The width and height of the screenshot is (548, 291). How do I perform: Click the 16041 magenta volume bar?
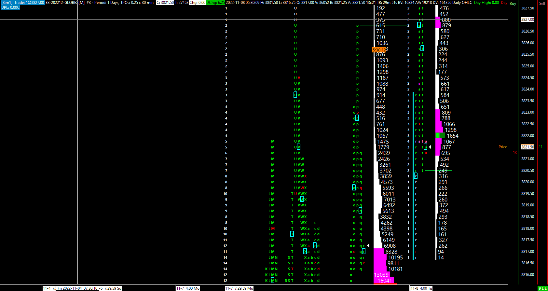(x=384, y=281)
